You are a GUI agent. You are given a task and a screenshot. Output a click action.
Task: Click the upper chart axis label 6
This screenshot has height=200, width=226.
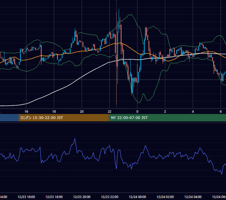pyautogui.click(x=221, y=112)
